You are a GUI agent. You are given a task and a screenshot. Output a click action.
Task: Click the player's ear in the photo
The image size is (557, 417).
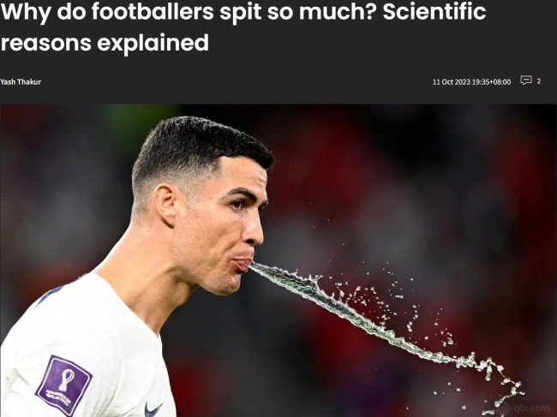pos(165,205)
